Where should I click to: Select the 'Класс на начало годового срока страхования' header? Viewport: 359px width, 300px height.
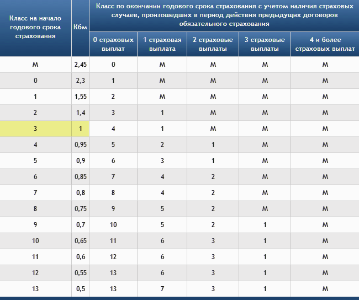click(35, 27)
